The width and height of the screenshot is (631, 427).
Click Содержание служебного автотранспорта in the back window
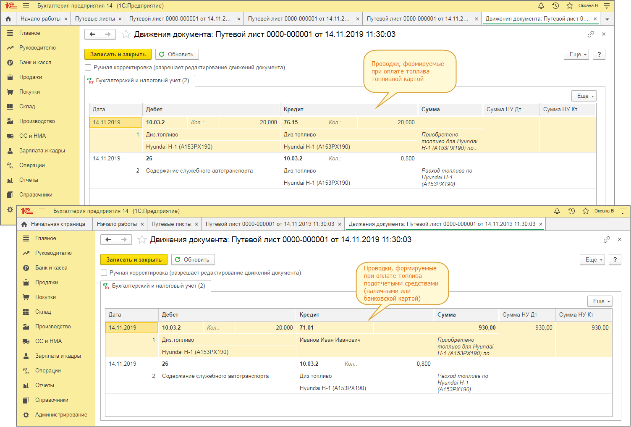pos(199,170)
